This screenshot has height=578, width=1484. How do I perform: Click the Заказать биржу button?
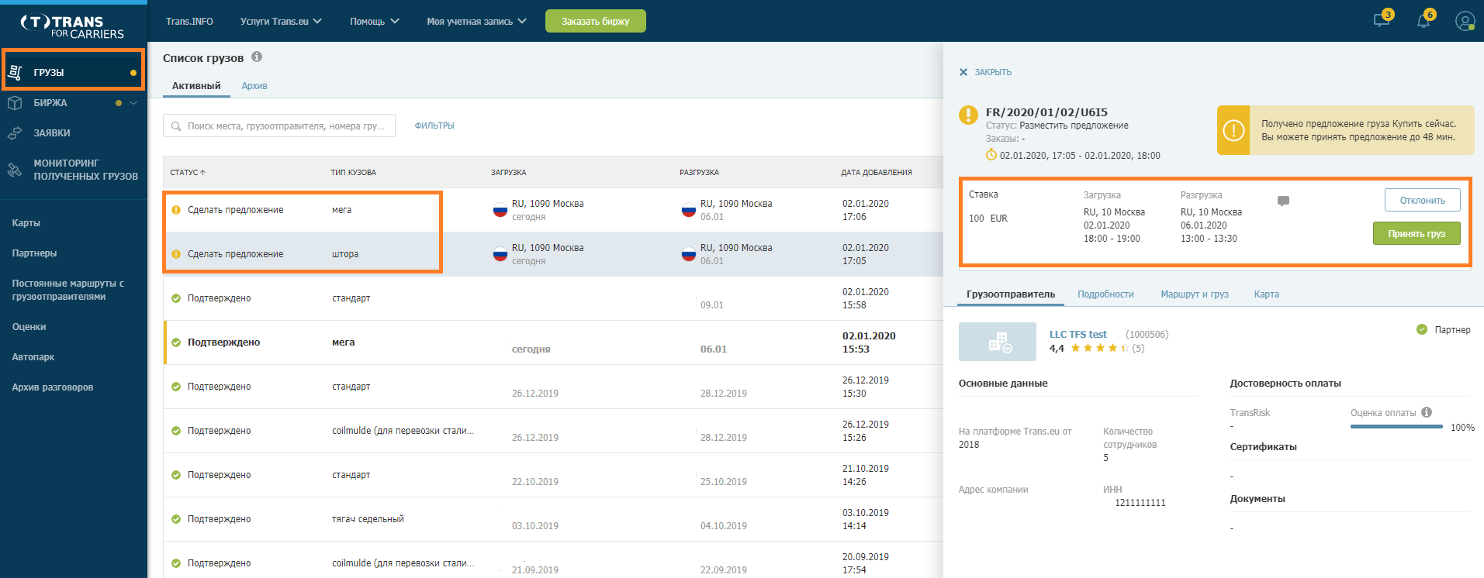[x=596, y=21]
